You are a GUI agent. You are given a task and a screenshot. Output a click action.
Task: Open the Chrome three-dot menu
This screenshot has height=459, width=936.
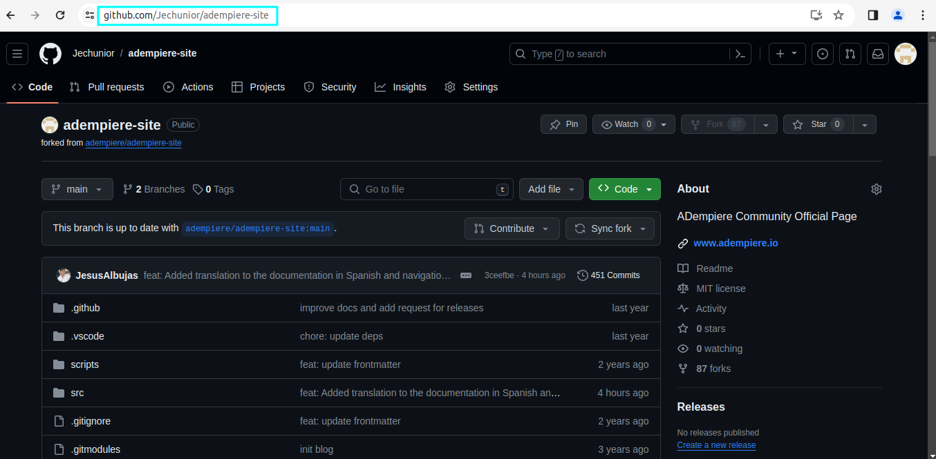pyautogui.click(x=923, y=15)
